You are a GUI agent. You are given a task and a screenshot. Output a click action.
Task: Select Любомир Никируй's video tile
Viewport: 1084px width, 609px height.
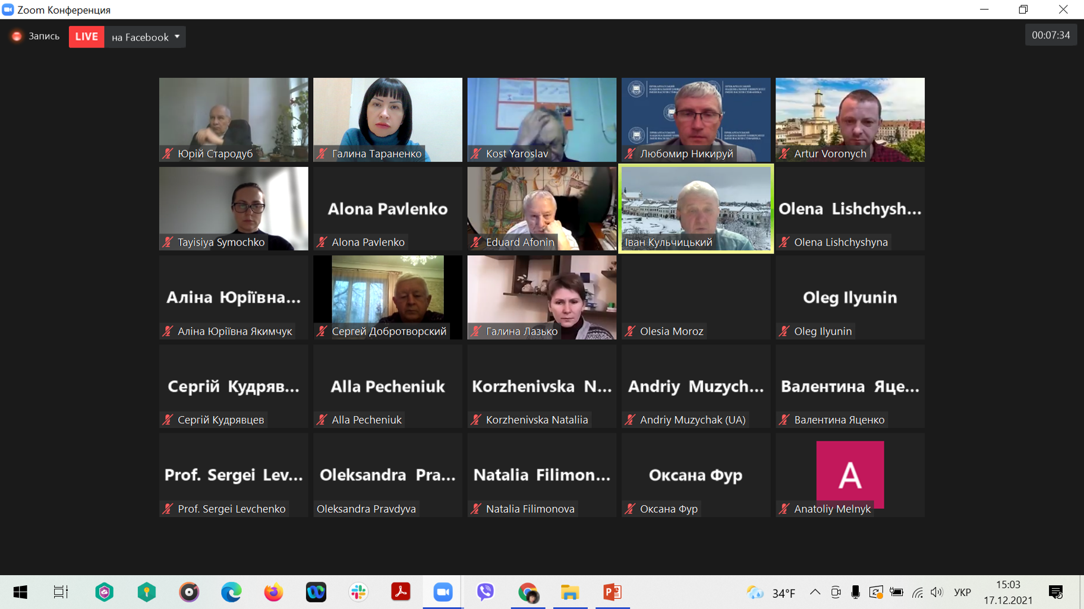point(696,119)
